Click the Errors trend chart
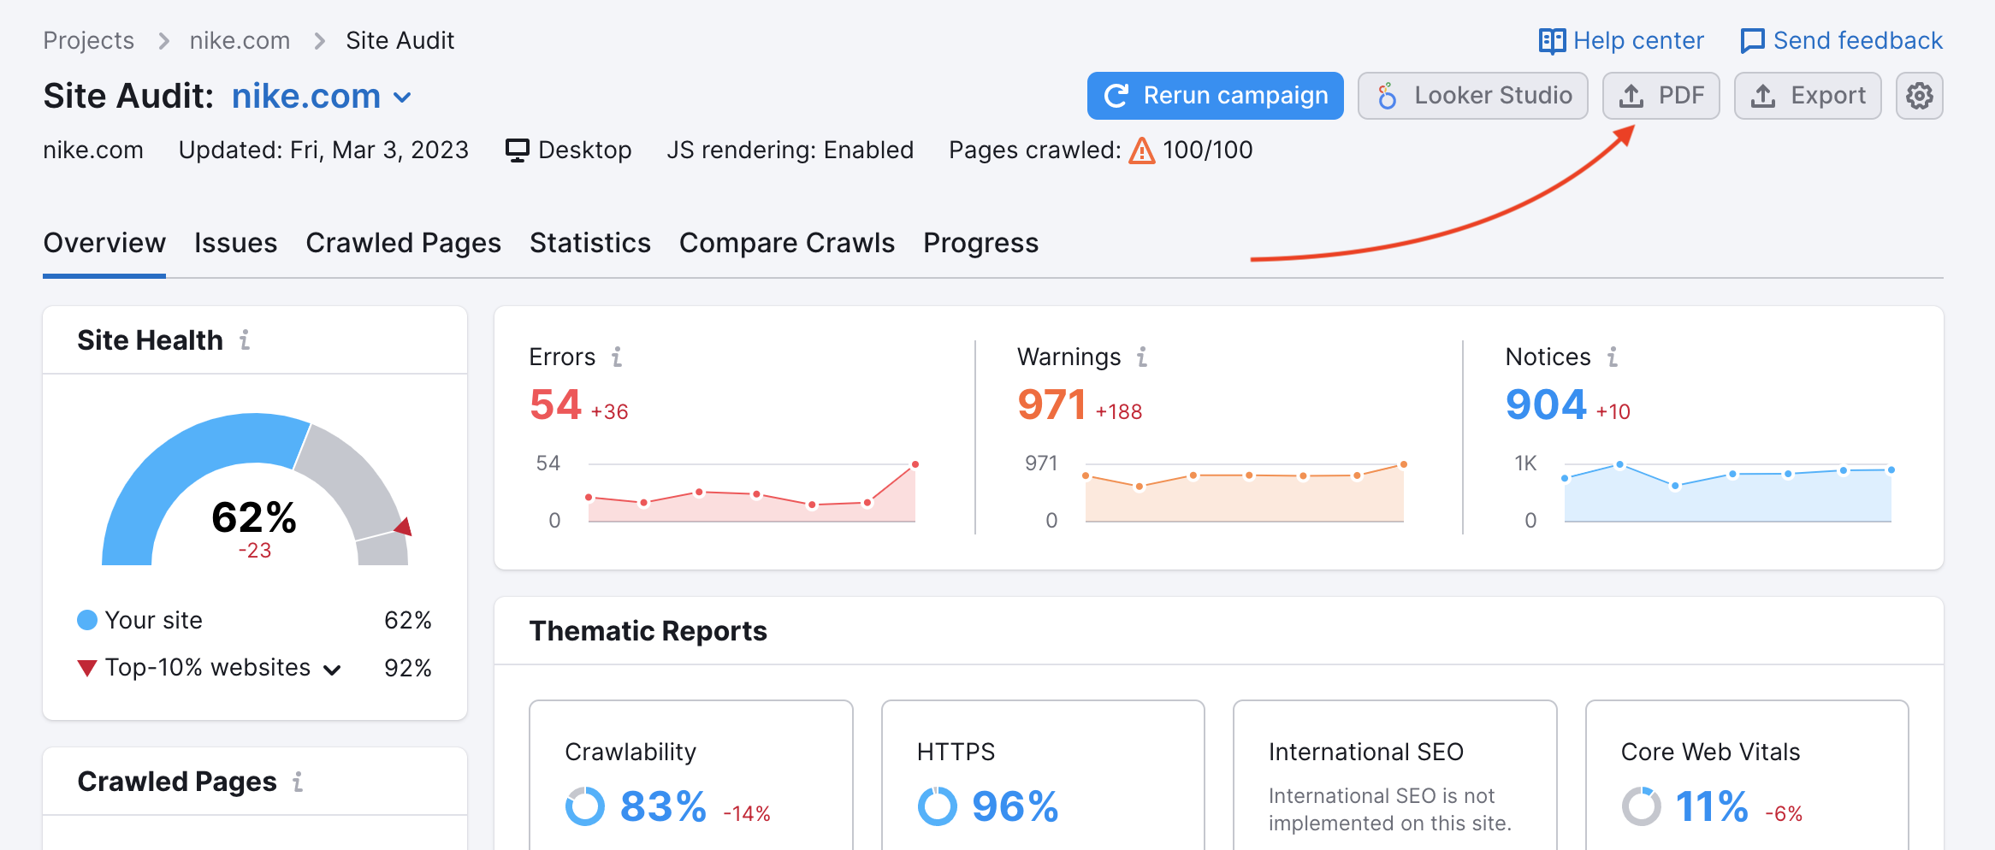1995x850 pixels. tap(751, 493)
